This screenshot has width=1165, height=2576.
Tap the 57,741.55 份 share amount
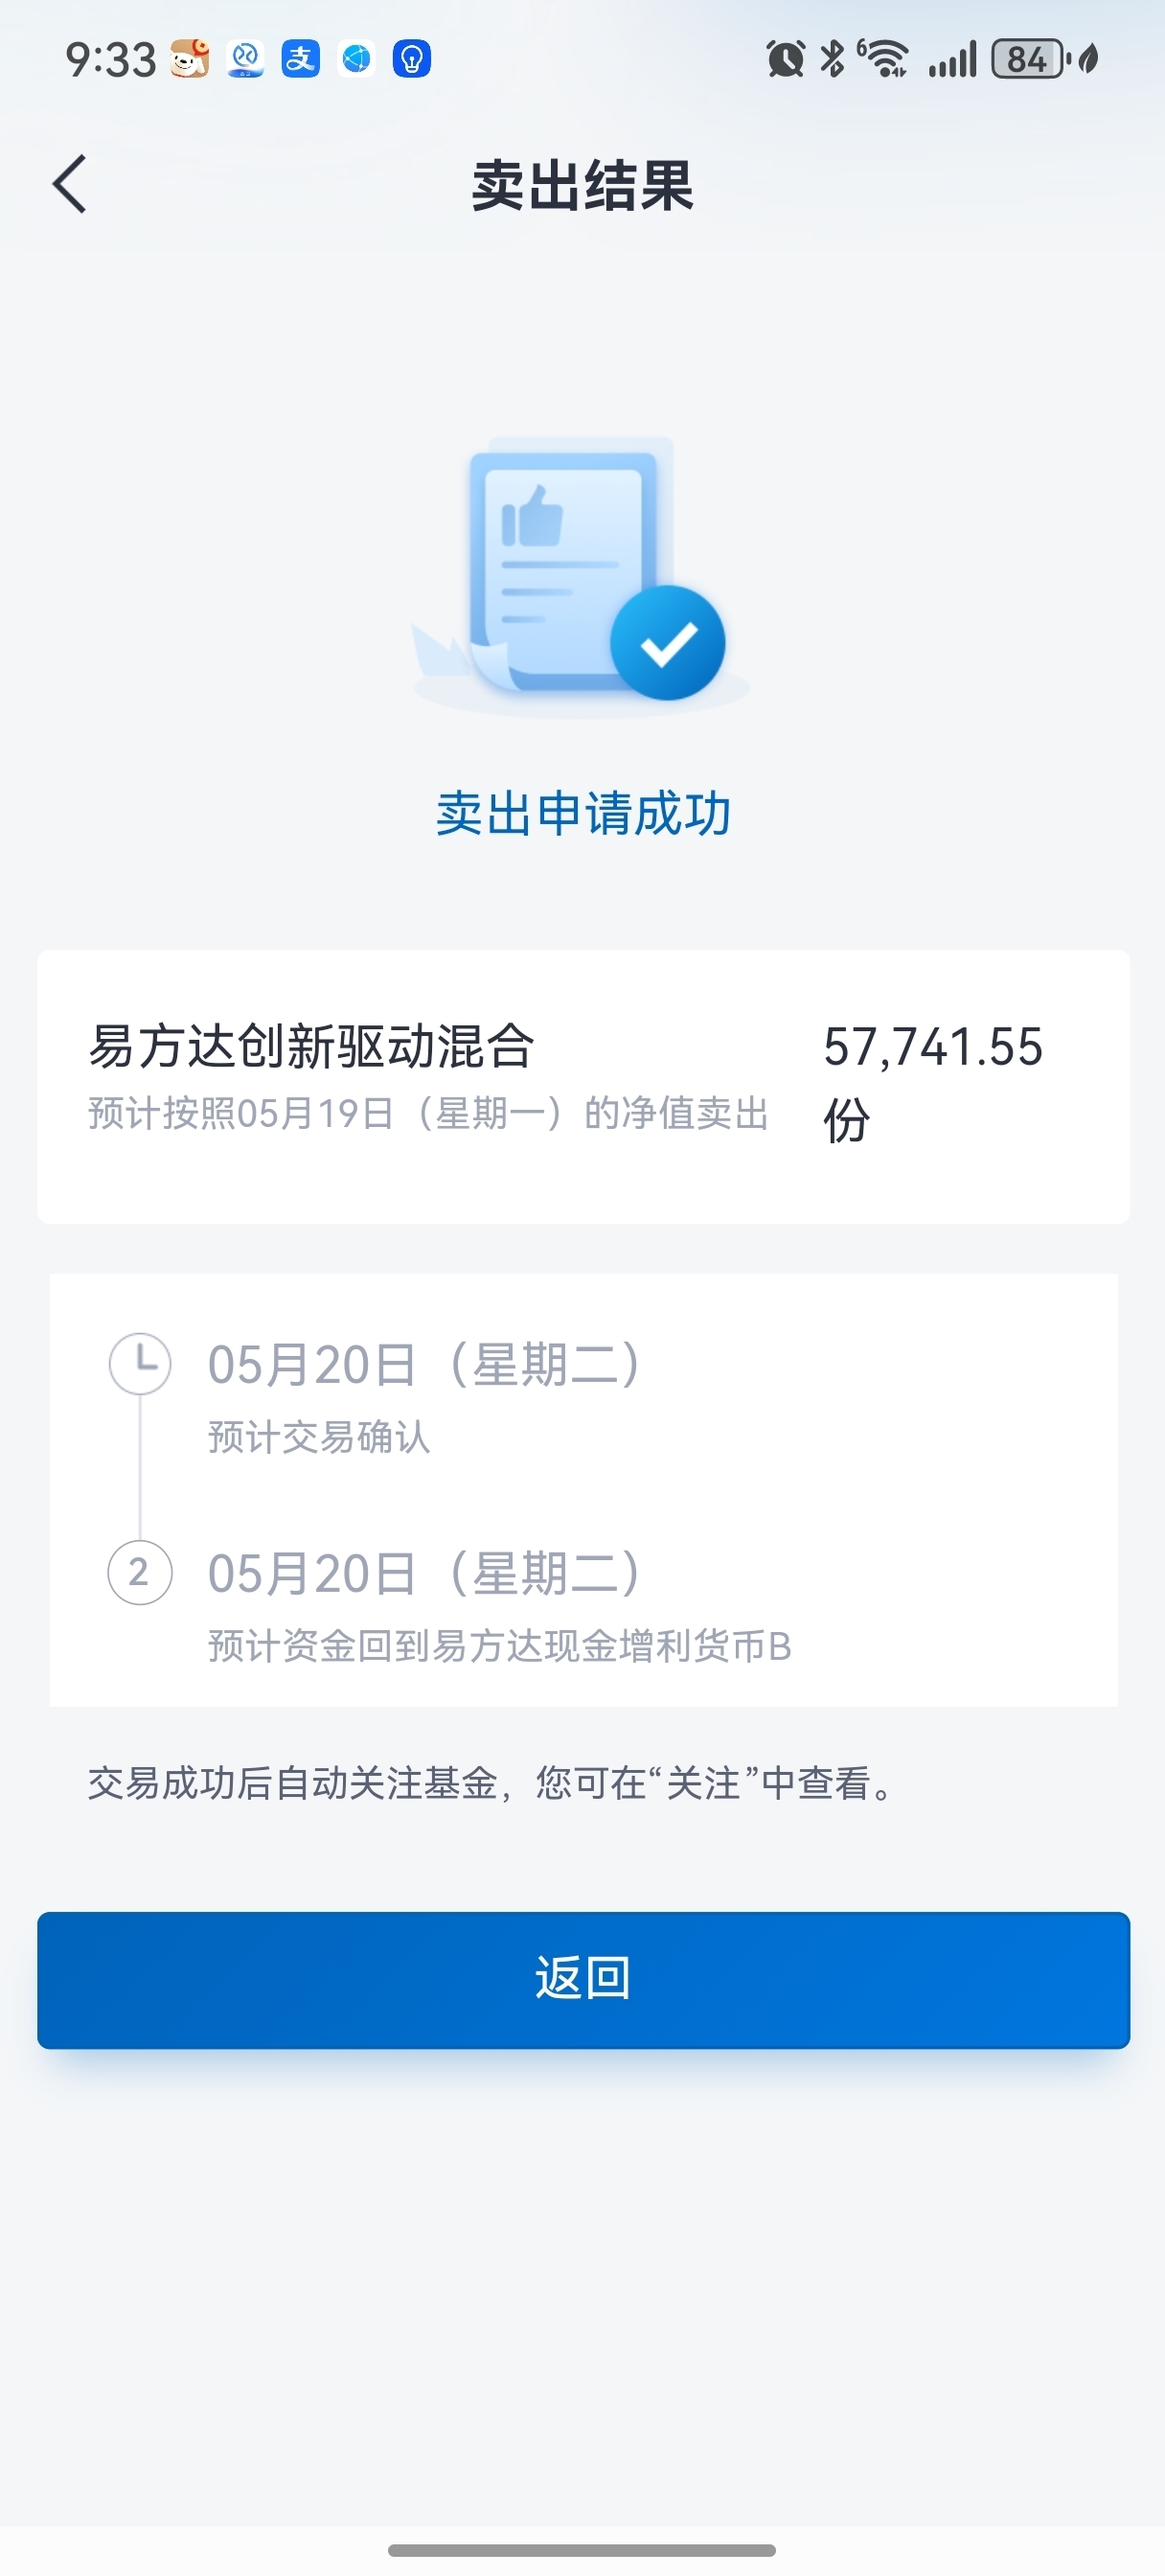[933, 1084]
